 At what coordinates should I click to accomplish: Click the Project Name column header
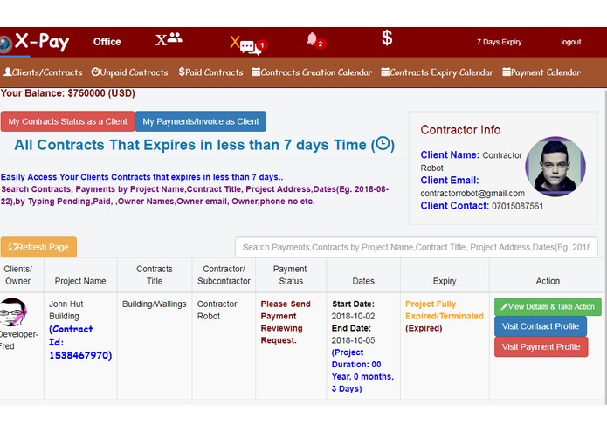click(x=80, y=281)
